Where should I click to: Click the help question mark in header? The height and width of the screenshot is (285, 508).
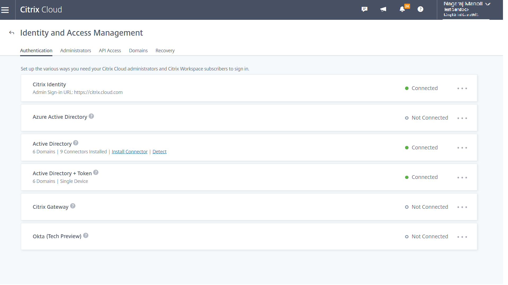[x=420, y=9]
